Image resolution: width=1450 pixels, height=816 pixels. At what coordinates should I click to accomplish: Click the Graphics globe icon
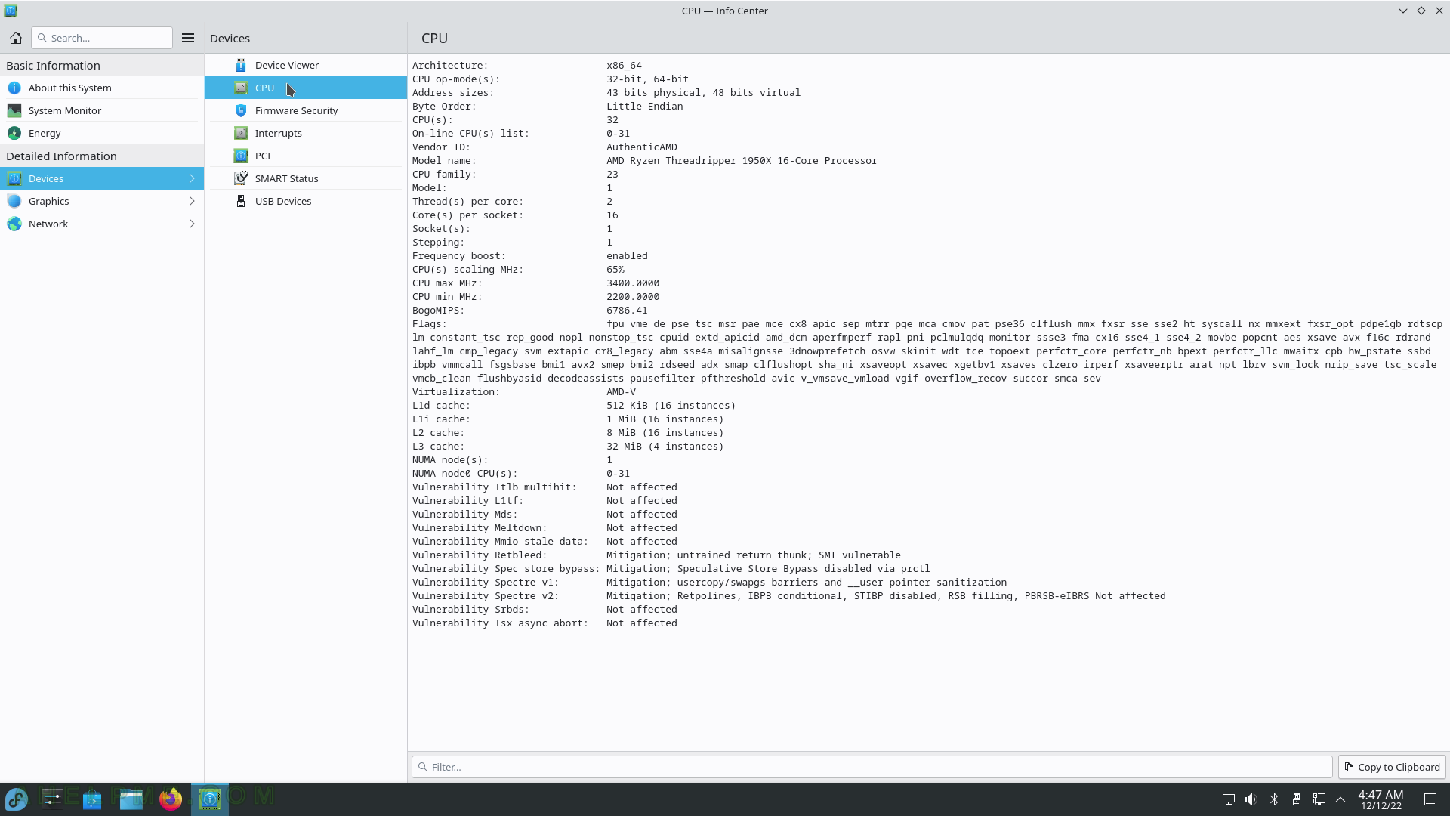[x=14, y=201]
